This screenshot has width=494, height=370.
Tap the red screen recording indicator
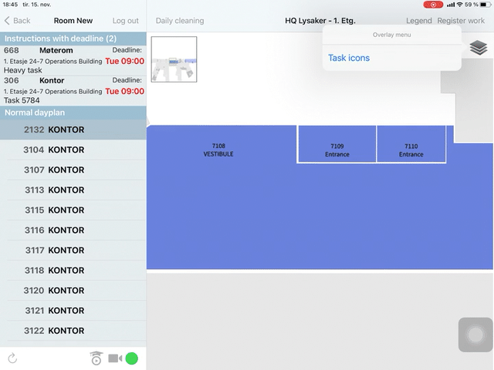(433, 5)
